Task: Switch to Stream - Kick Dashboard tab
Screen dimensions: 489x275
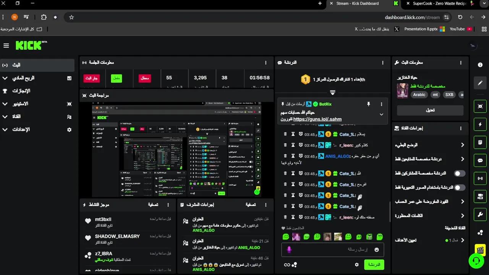Action: coord(358,3)
